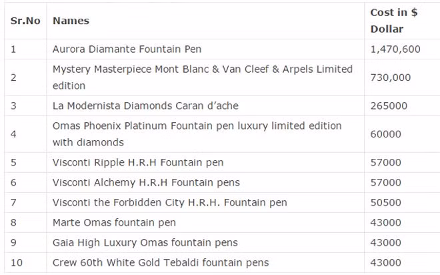Select Gaia High Luxury Omas fountain pens
This screenshot has height=275, width=440.
pos(145,242)
